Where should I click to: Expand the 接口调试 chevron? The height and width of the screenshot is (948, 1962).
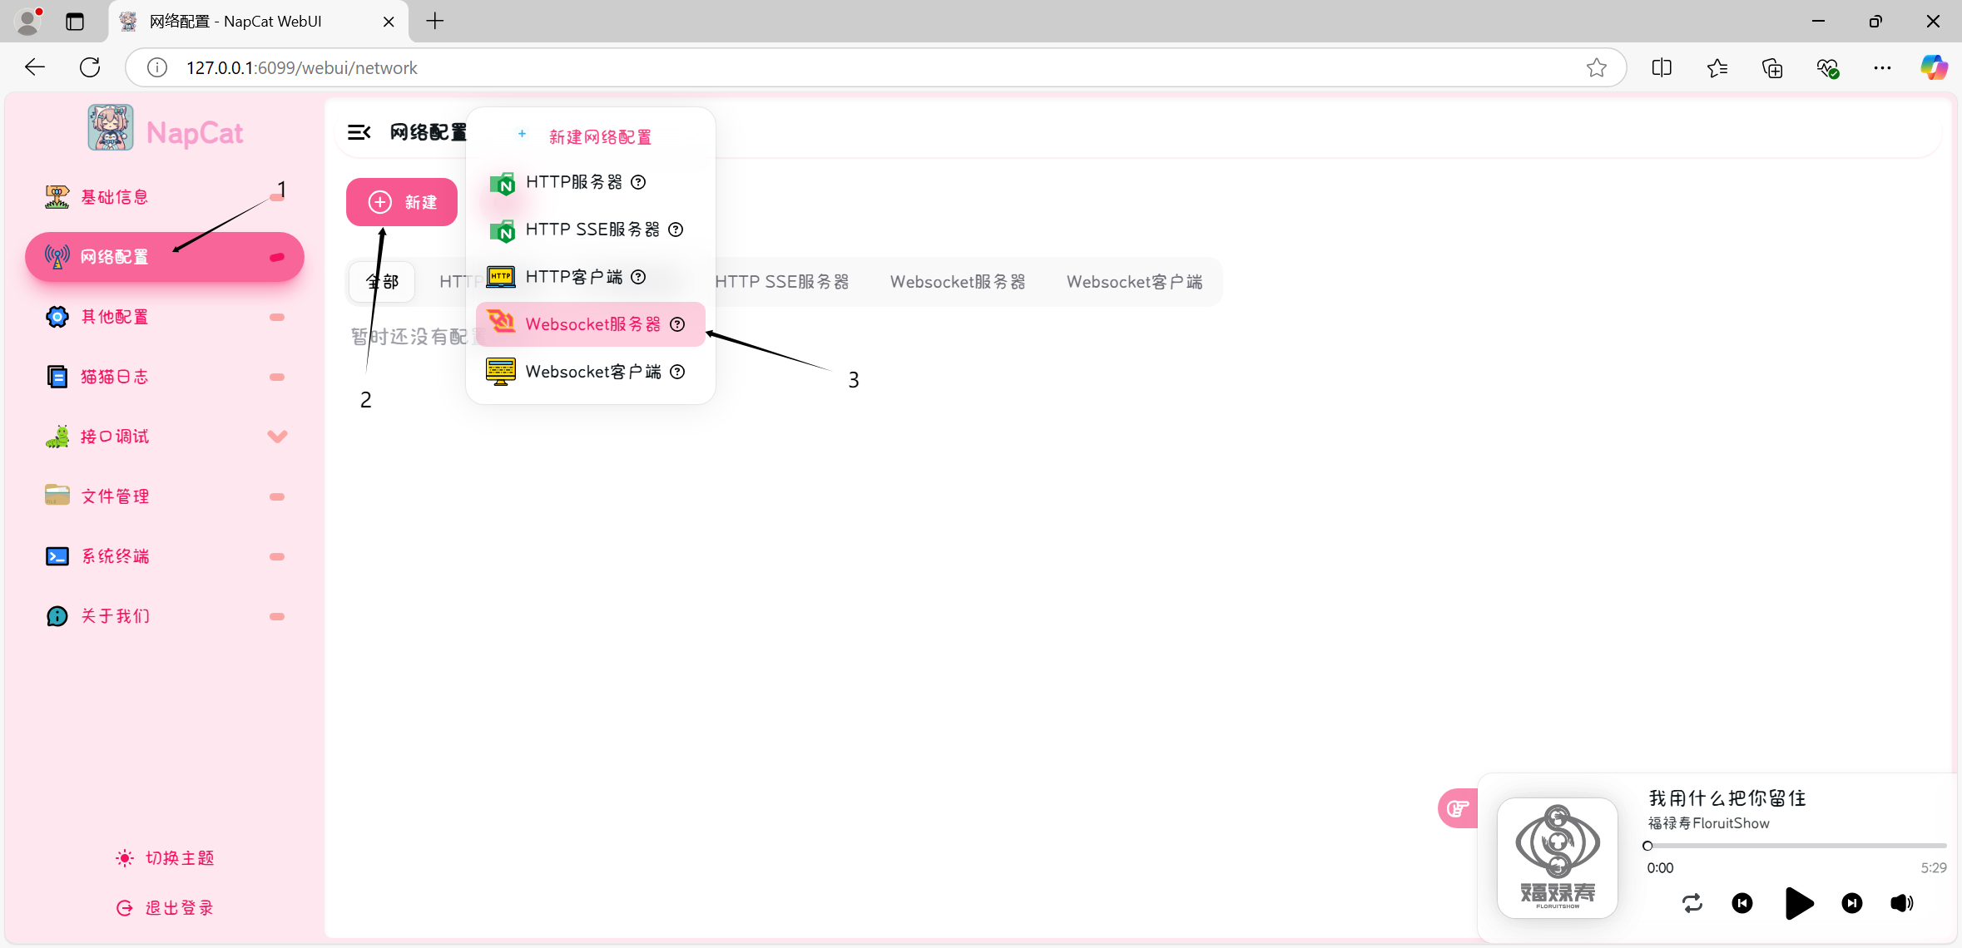tap(277, 437)
